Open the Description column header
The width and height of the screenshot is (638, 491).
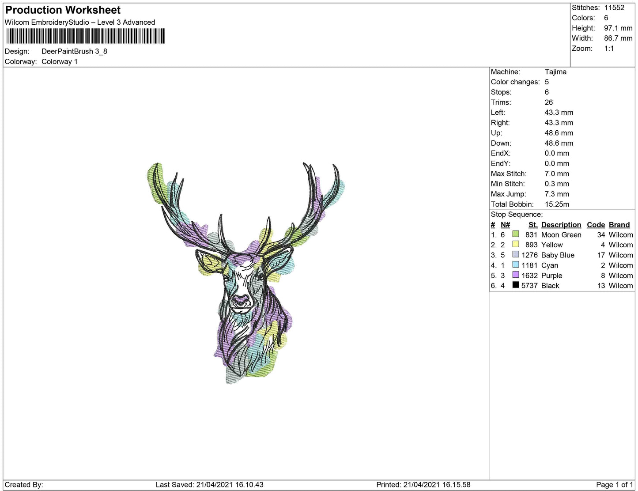pyautogui.click(x=561, y=224)
